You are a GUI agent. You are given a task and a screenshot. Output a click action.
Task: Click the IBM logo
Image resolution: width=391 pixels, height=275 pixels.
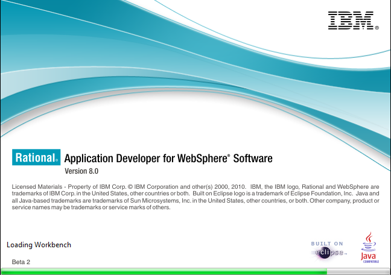[x=352, y=21]
